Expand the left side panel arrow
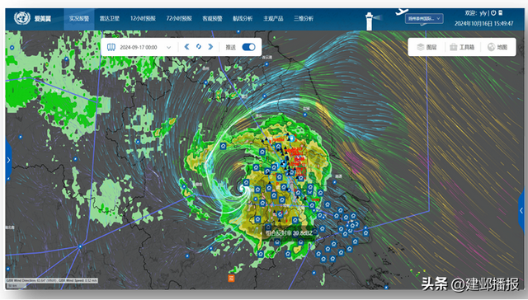Image resolution: width=528 pixels, height=300 pixels. tap(8, 161)
